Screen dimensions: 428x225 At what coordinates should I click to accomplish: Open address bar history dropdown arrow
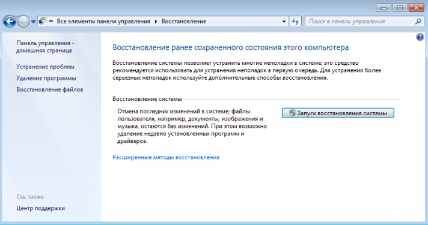tap(284, 22)
